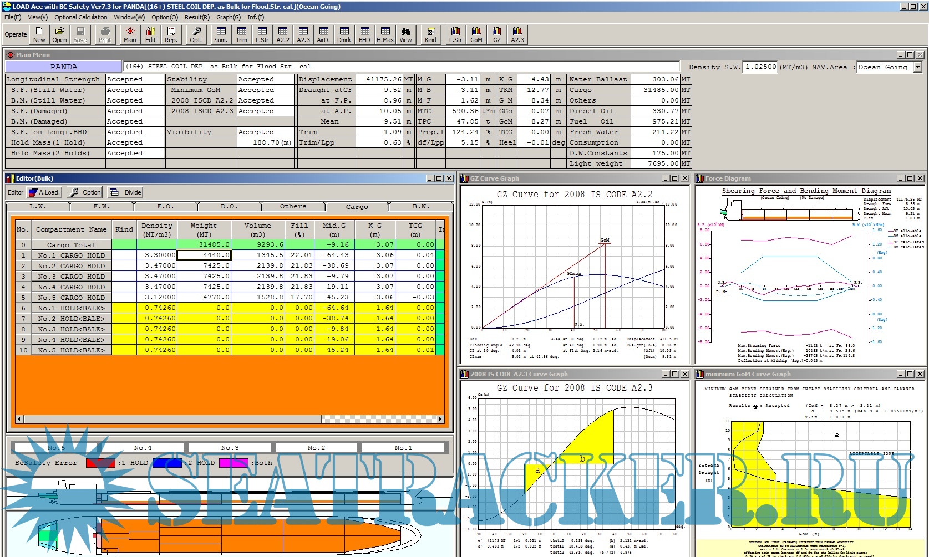Screen dimensions: 929x557
Task: Click the Opt. wrench toolbar icon
Action: [x=196, y=34]
